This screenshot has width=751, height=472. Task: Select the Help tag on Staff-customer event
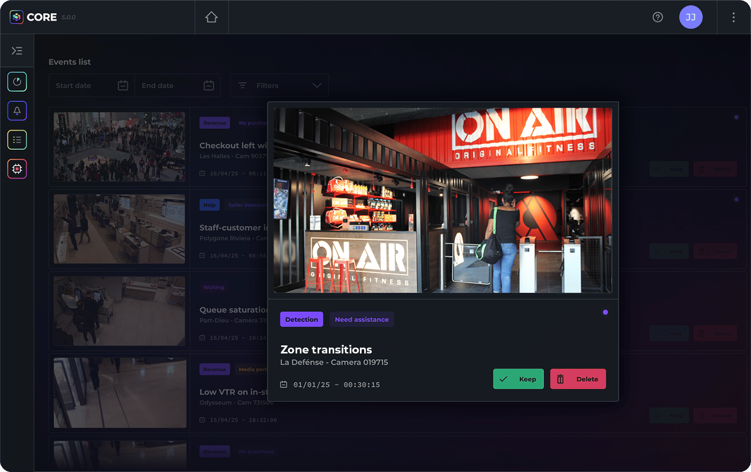point(210,205)
